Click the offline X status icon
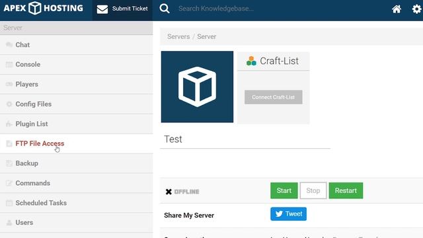 [169, 192]
